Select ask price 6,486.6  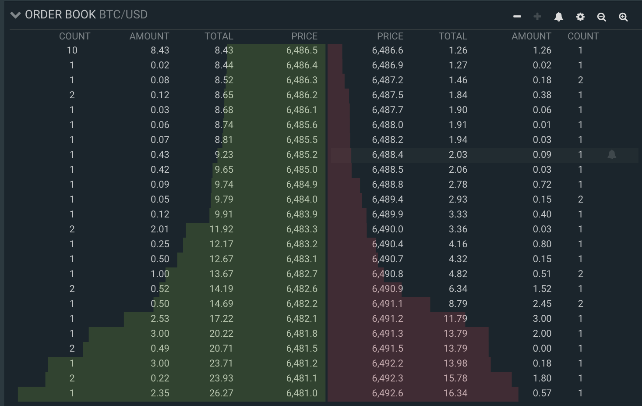tap(388, 50)
